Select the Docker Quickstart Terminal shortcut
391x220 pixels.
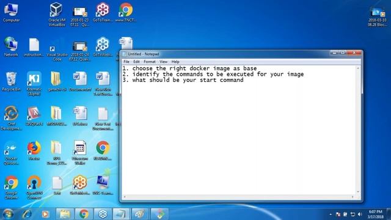(11, 153)
